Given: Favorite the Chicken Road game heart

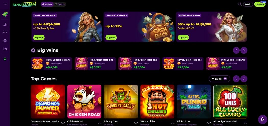Looking at the screenshot, I should point(99,123).
